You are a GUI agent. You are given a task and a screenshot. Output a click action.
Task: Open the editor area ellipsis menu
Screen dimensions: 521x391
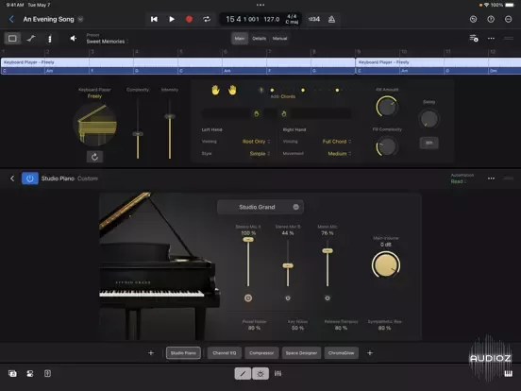point(491,39)
